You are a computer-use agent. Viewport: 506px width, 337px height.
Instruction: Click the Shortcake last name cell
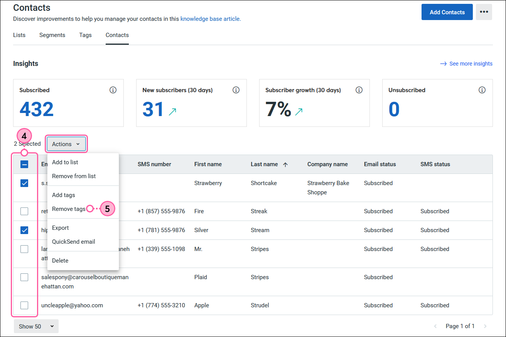(x=264, y=183)
